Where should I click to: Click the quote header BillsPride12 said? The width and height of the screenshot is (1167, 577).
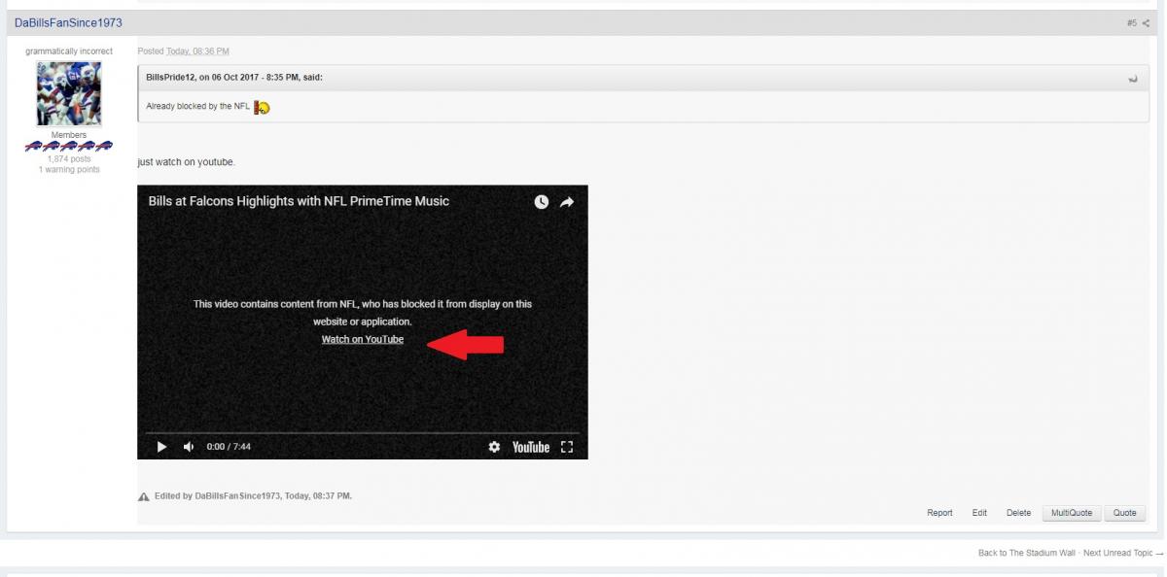click(x=234, y=79)
